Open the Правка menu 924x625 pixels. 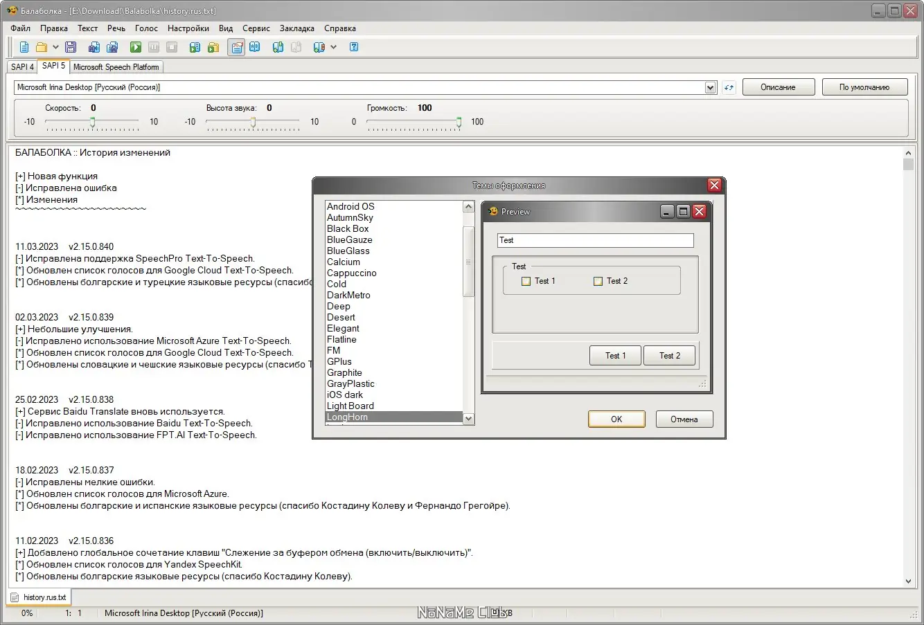pos(54,28)
